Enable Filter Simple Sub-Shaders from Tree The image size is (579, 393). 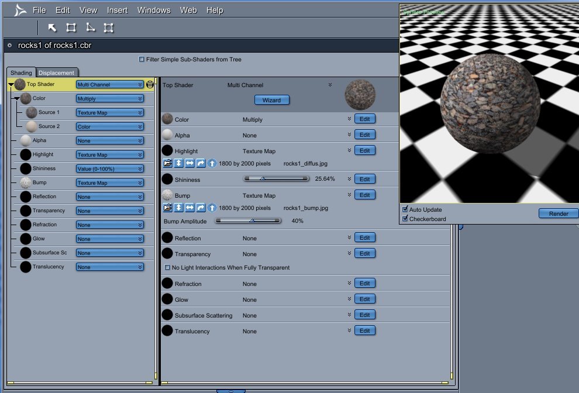click(142, 59)
